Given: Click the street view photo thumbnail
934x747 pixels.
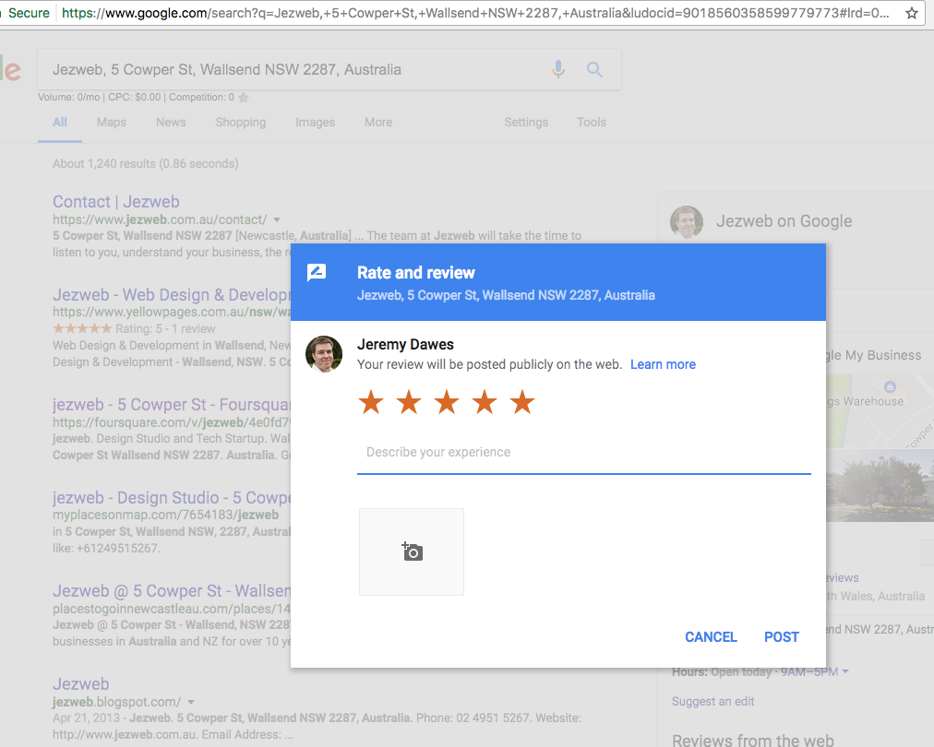Looking at the screenshot, I should pyautogui.click(x=880, y=485).
